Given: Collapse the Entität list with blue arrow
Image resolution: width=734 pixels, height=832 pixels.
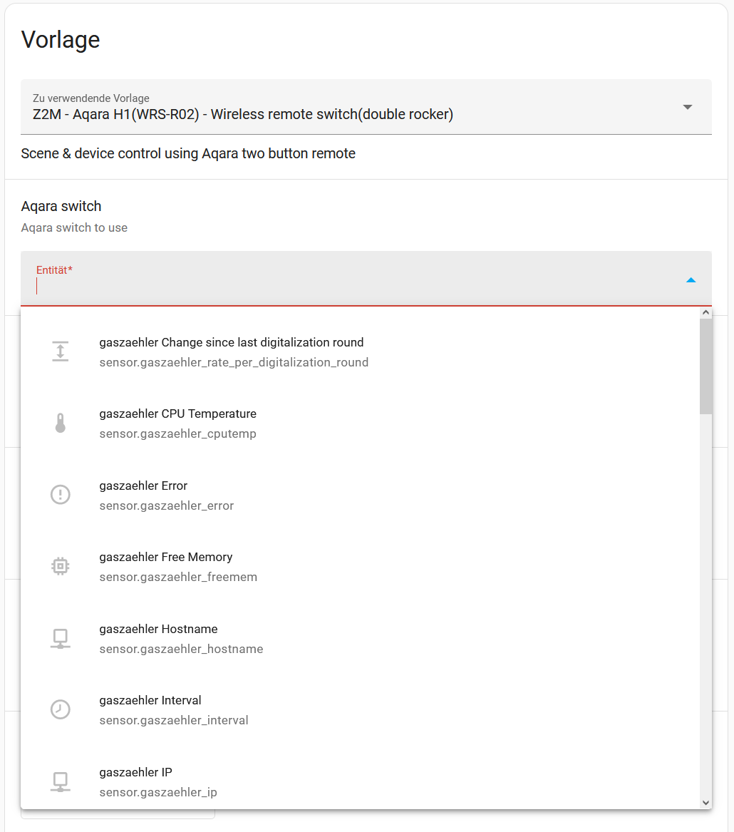Looking at the screenshot, I should (691, 280).
